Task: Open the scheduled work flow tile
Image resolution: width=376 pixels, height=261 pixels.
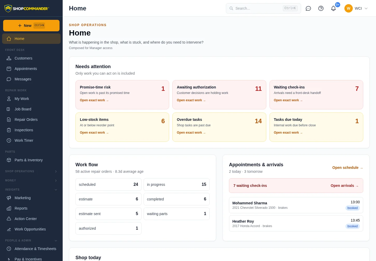Action: [108, 185]
